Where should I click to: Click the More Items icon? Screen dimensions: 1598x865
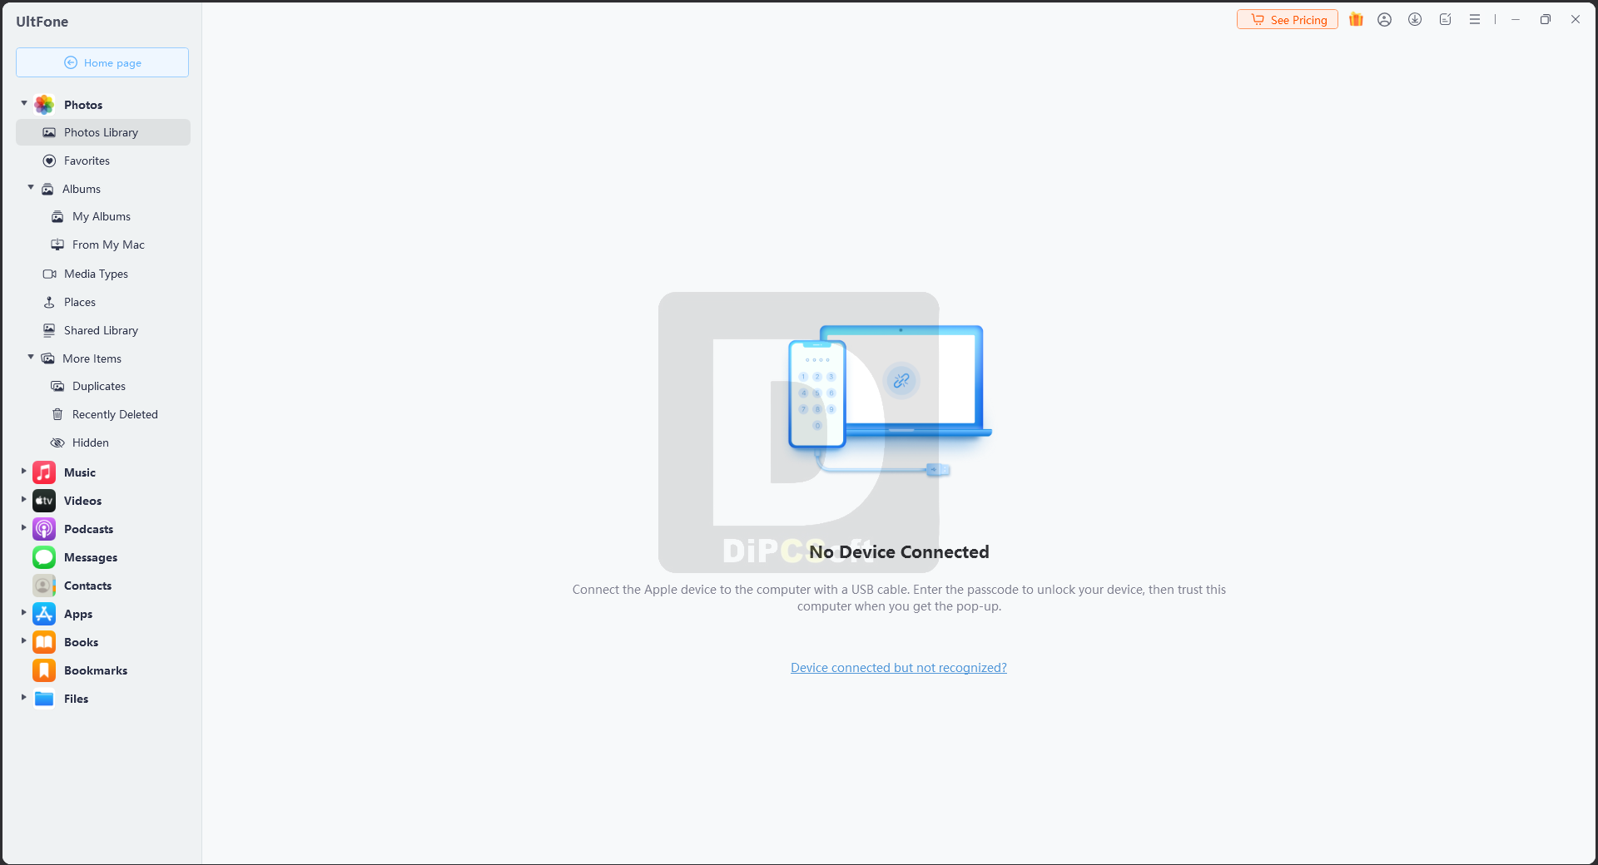[47, 358]
